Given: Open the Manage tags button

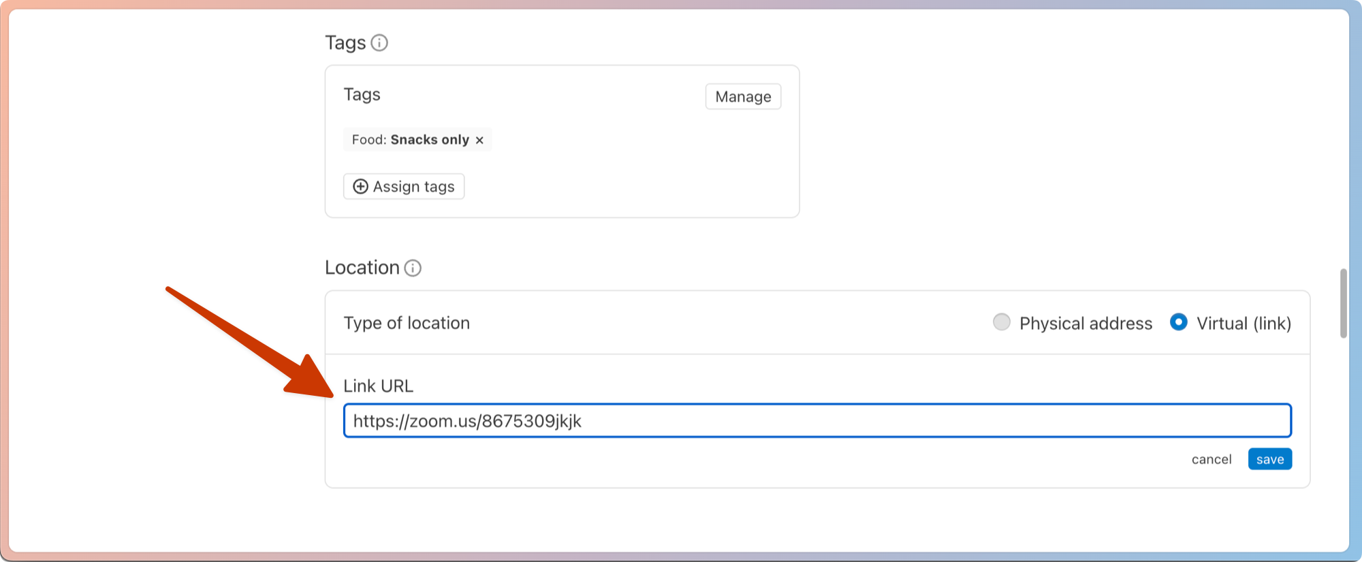Looking at the screenshot, I should (x=743, y=97).
